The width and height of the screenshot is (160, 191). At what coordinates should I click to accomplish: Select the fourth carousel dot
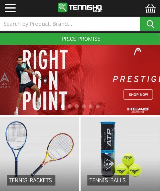[x=84, y=106]
